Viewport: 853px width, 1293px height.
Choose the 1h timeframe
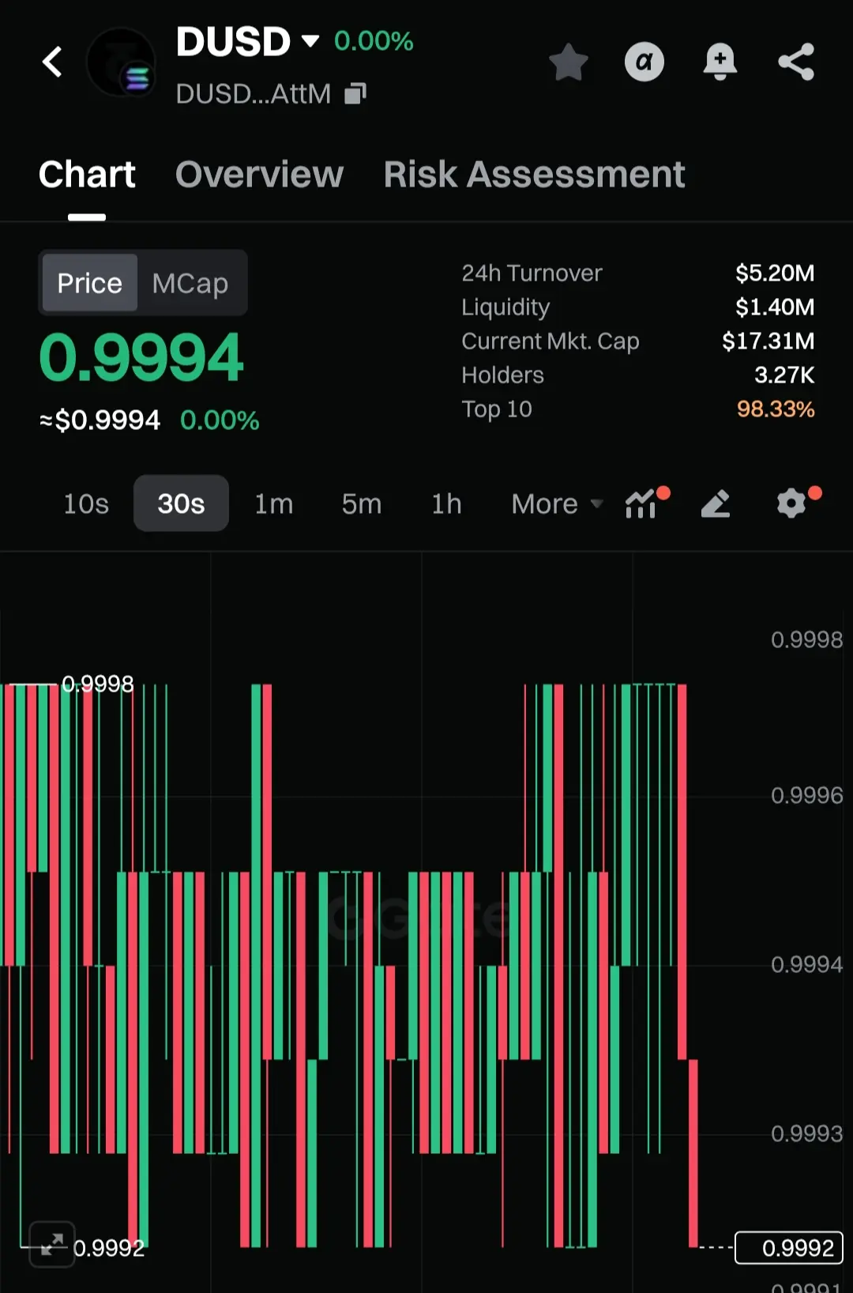446,503
